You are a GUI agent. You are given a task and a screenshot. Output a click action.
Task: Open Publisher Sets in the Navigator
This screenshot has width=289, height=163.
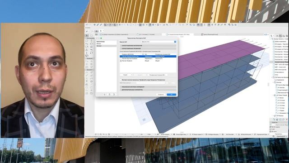tap(287, 36)
